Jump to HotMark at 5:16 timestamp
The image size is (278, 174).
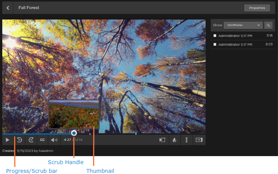(x=269, y=35)
